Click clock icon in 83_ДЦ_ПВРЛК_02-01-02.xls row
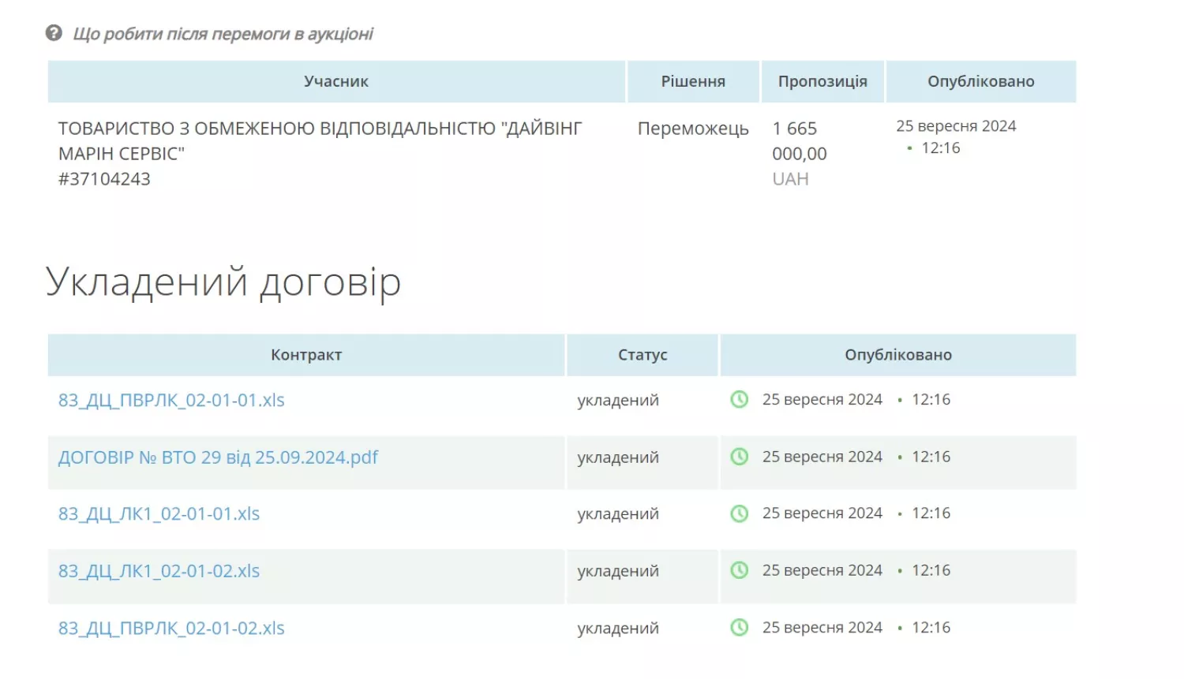Screen dimensions: 1184x679 [x=740, y=628]
